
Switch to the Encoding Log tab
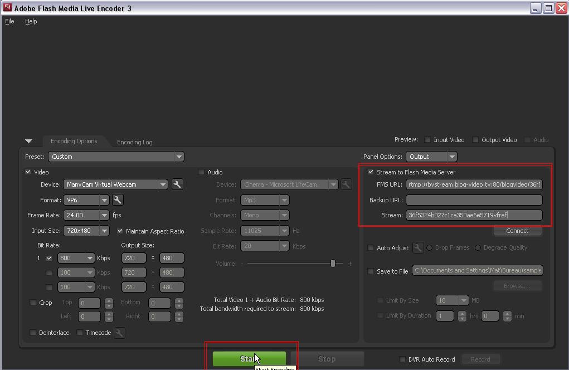click(135, 142)
